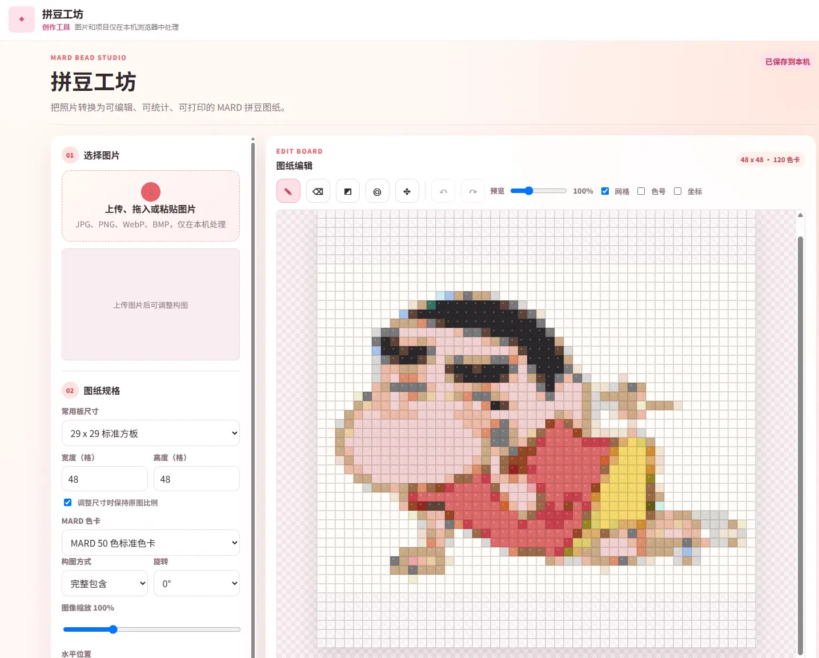
Task: Click 上传、拖入或粘贴图片 upload area
Action: [151, 206]
